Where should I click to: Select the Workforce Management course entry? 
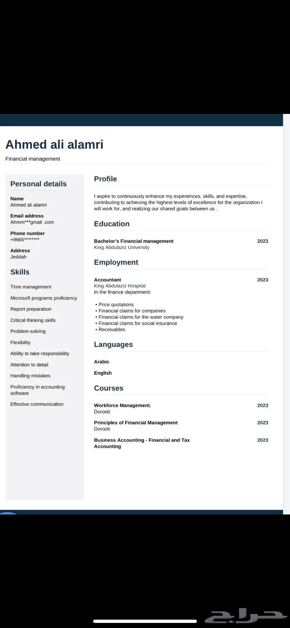(x=123, y=406)
